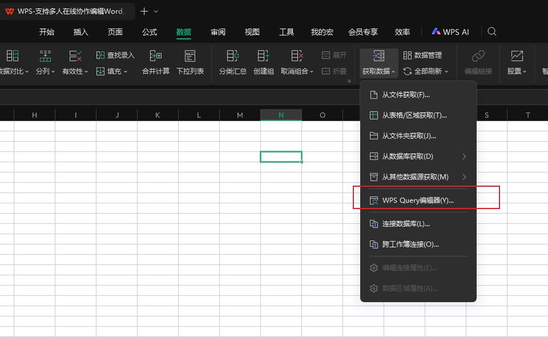Open the new-tab options dropdown arrow
Screen dimensions: 548x337
coord(156,11)
